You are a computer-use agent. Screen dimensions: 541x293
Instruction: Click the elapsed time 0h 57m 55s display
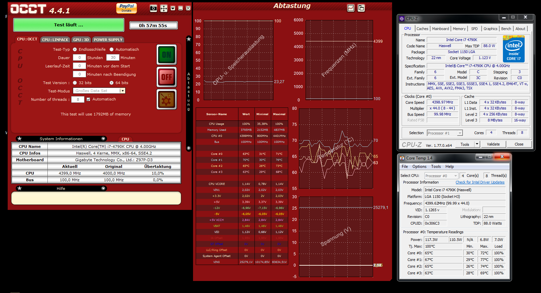tap(153, 25)
